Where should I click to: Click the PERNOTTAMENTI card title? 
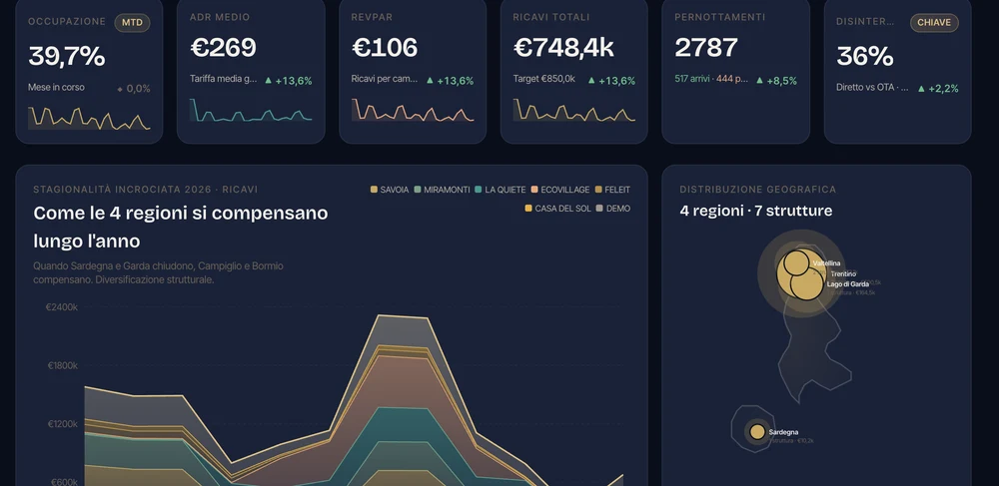[720, 17]
